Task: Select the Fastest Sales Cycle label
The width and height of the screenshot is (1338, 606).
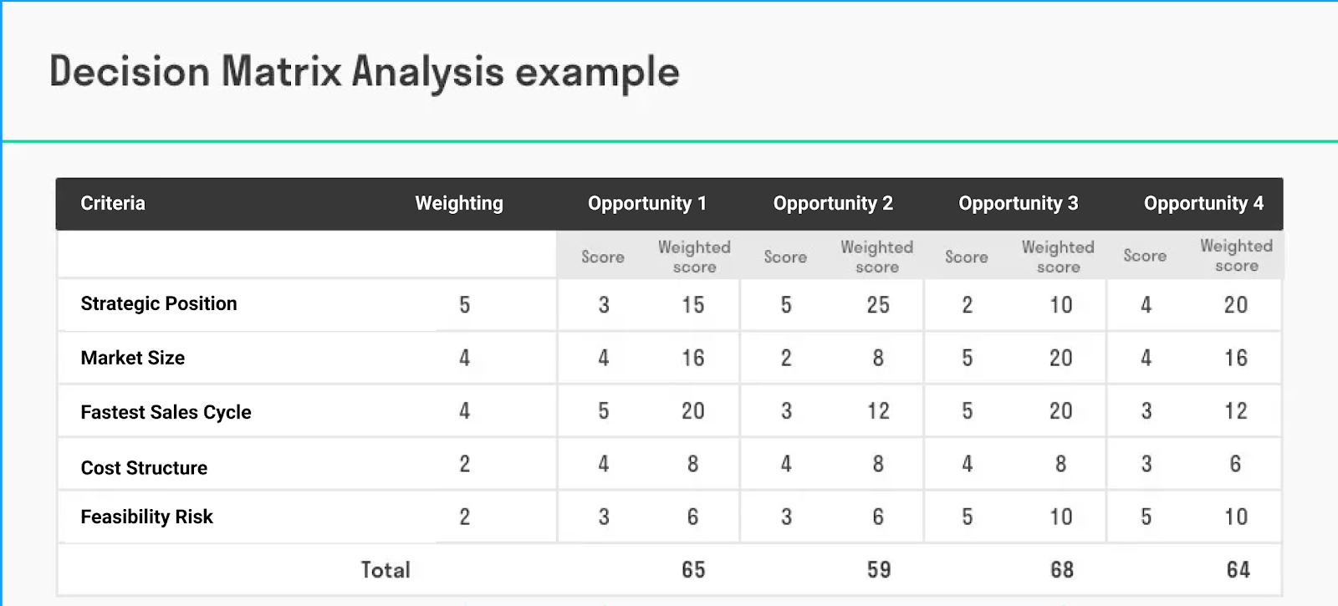Action: (166, 412)
